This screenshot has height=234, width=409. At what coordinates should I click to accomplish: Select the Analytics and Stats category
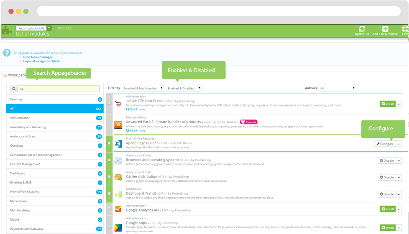click(55, 136)
